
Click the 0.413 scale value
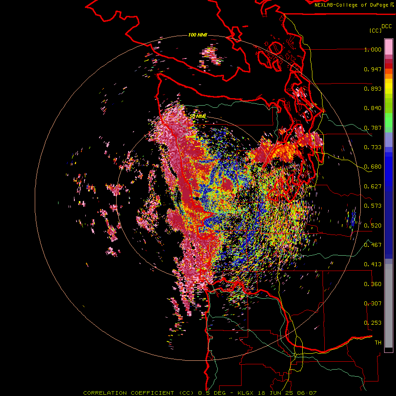373,264
